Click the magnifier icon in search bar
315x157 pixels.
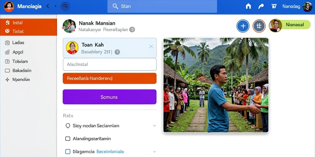coord(115,6)
